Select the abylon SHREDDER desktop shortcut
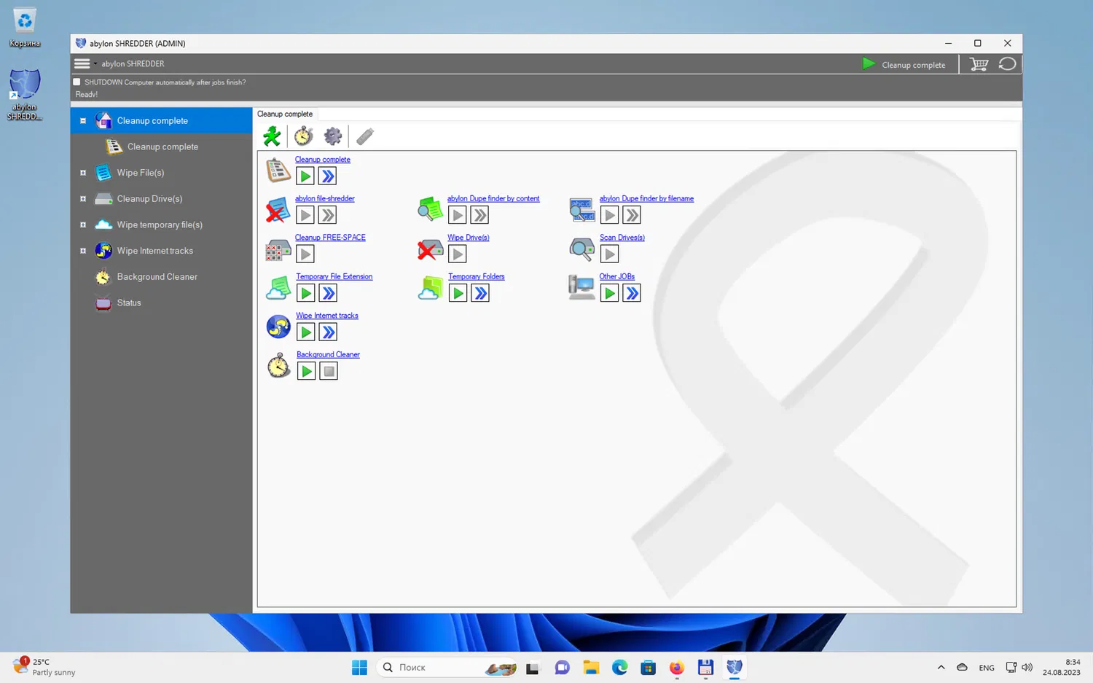1093x683 pixels. [x=25, y=95]
